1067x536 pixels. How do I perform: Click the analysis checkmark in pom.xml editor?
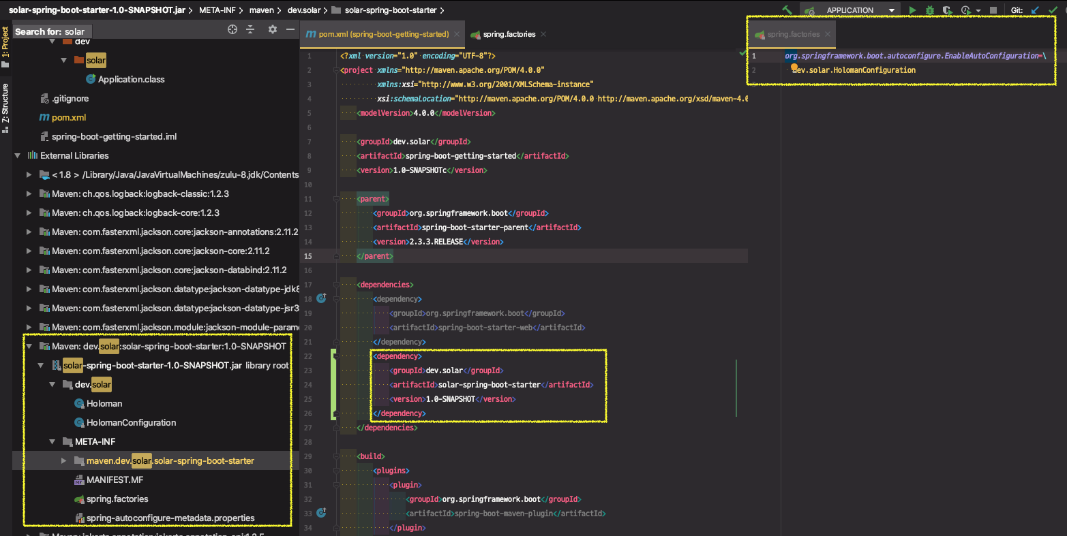pyautogui.click(x=743, y=53)
